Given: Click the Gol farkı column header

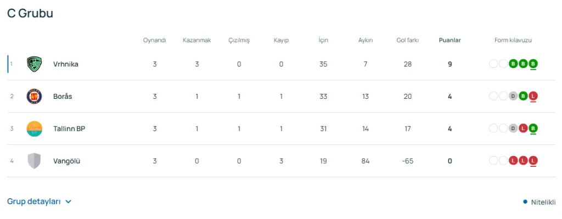Looking at the screenshot, I should click(408, 40).
